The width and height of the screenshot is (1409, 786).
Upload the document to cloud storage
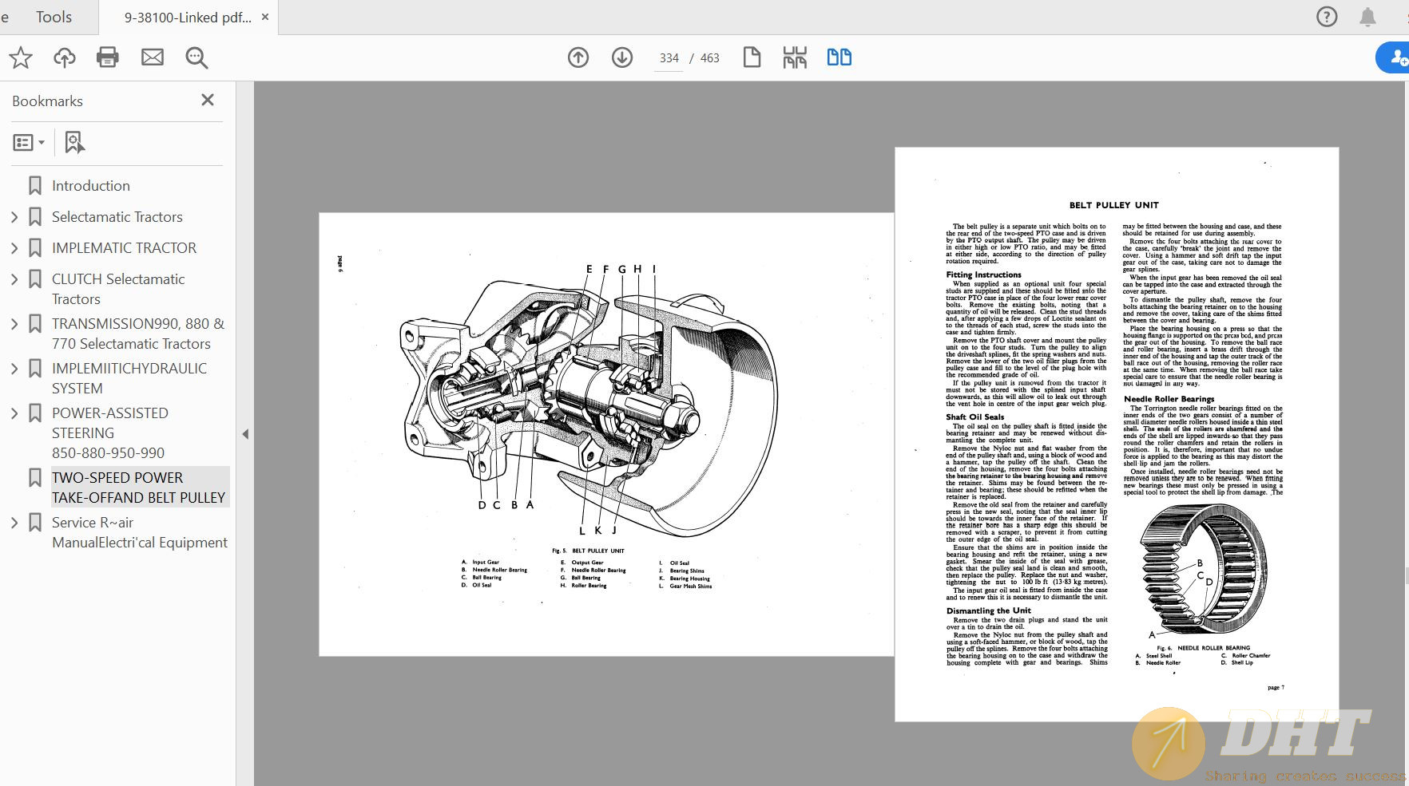[x=64, y=57]
